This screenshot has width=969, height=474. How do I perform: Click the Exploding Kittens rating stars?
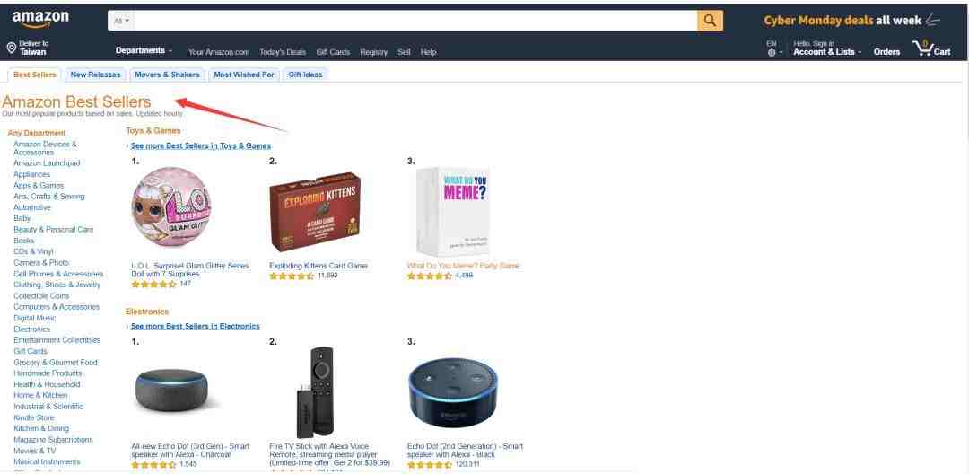(292, 276)
